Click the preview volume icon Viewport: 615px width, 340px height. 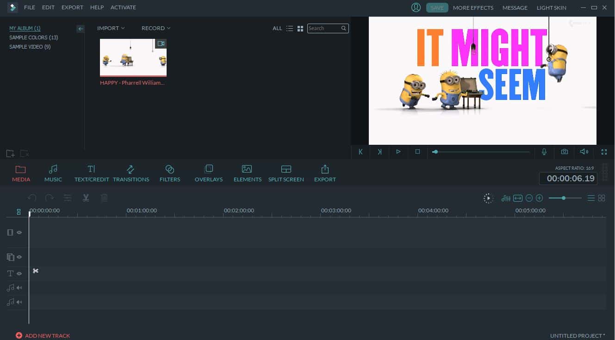[x=584, y=152]
